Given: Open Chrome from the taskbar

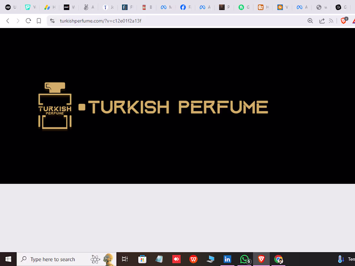Looking at the screenshot, I should pos(278,259).
